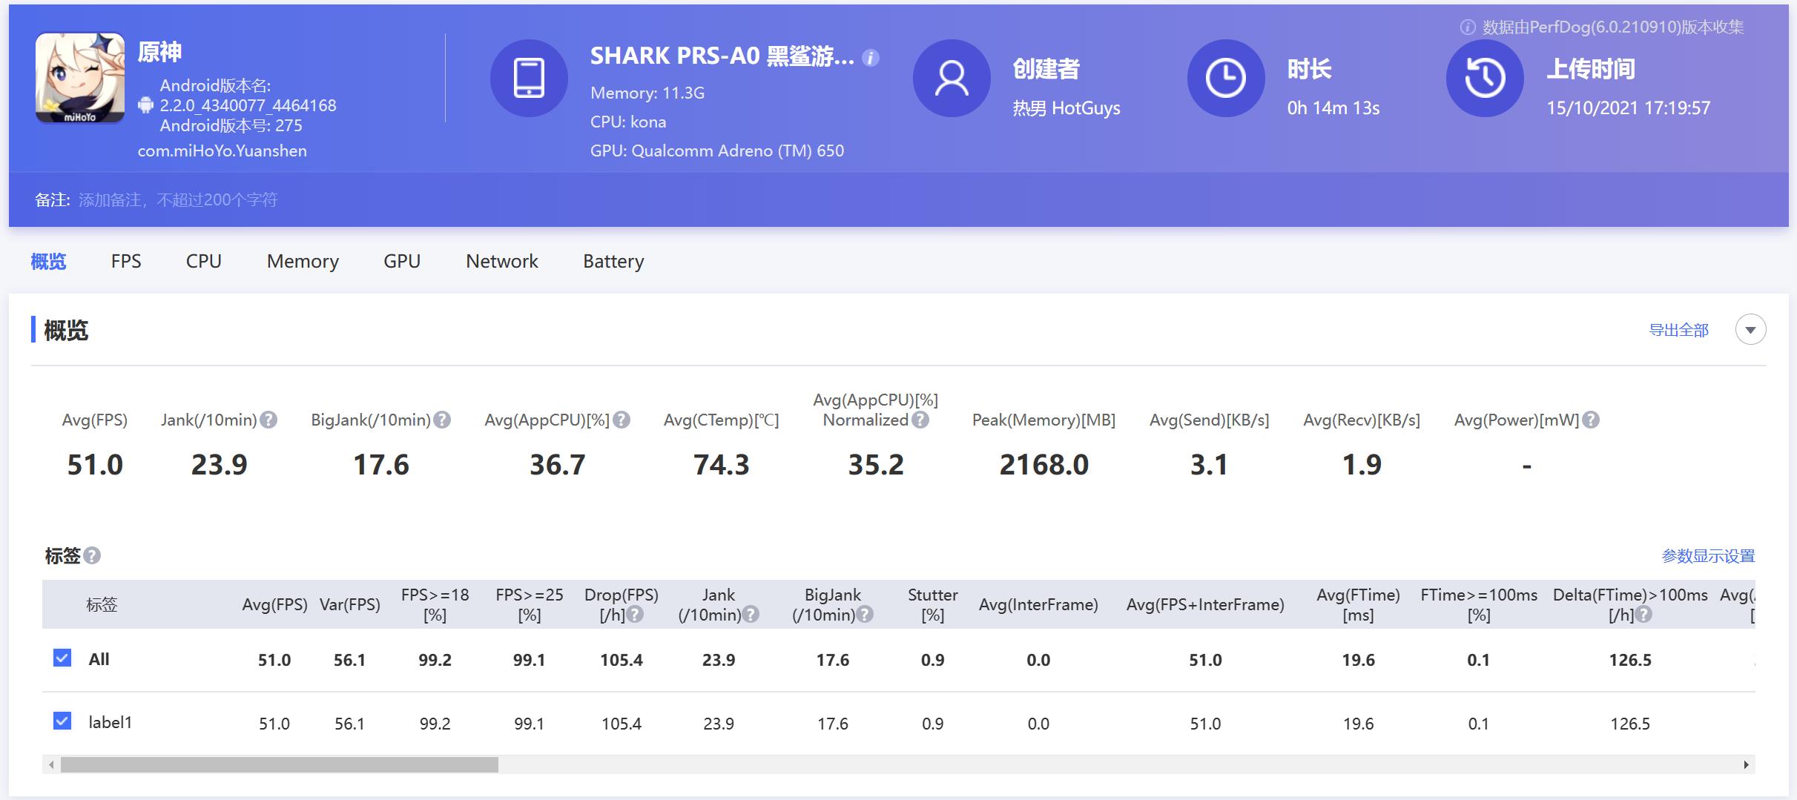The image size is (1797, 800).
Task: Click the upload time history icon
Action: click(1484, 78)
